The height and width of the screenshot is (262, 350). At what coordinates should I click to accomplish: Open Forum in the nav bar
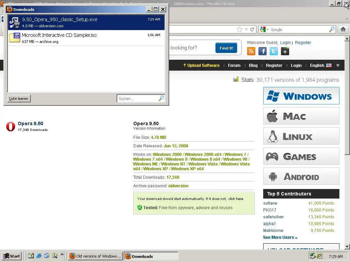(234, 65)
